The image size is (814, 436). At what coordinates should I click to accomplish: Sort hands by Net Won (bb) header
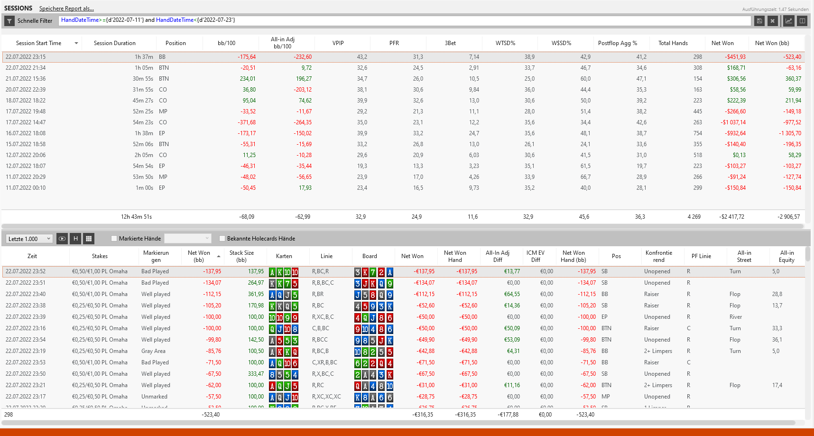coord(199,256)
